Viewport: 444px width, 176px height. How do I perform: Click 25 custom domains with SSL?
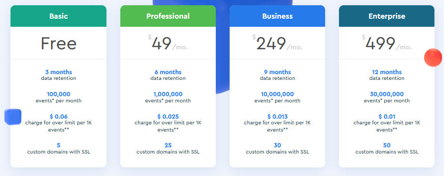point(168,148)
